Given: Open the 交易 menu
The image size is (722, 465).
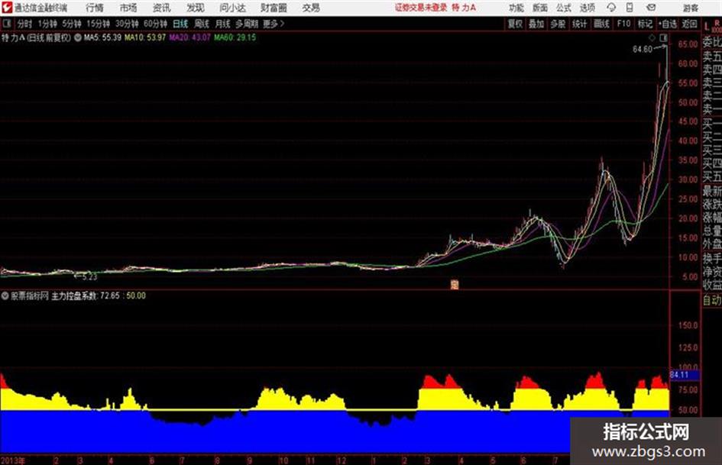Looking at the screenshot, I should coord(311,8).
